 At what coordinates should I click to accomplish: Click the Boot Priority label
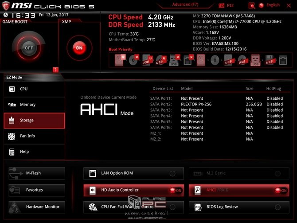tap(121, 50)
